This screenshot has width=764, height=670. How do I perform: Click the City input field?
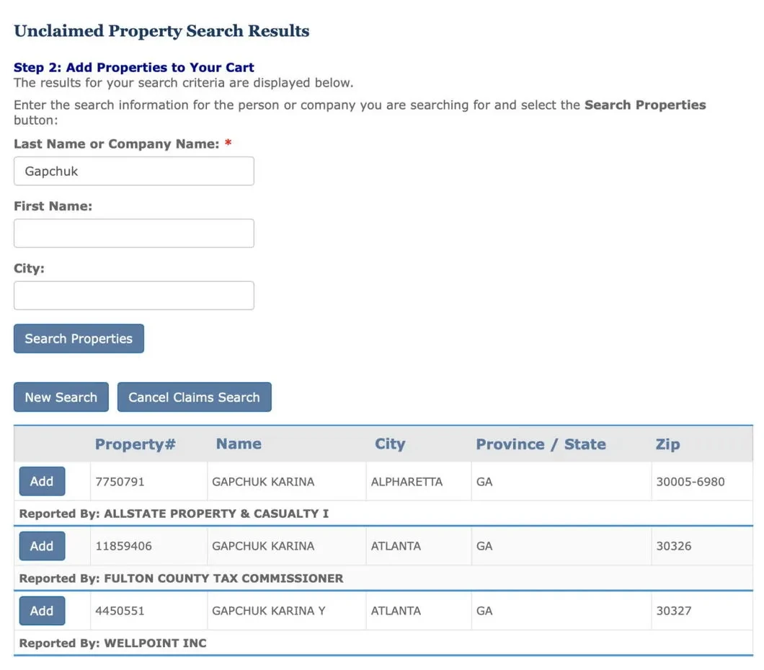click(x=133, y=295)
